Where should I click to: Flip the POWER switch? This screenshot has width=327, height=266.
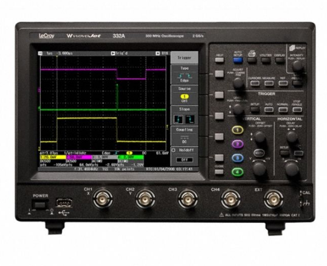click(40, 205)
